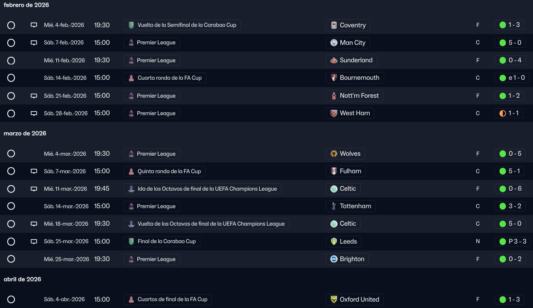Viewport: 533px width, 308px height.
Task: Click the Sunderland club badge
Action: tap(334, 61)
